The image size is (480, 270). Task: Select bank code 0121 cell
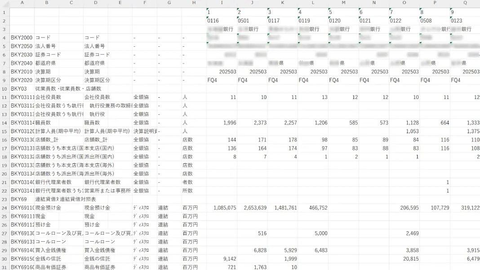374,21
